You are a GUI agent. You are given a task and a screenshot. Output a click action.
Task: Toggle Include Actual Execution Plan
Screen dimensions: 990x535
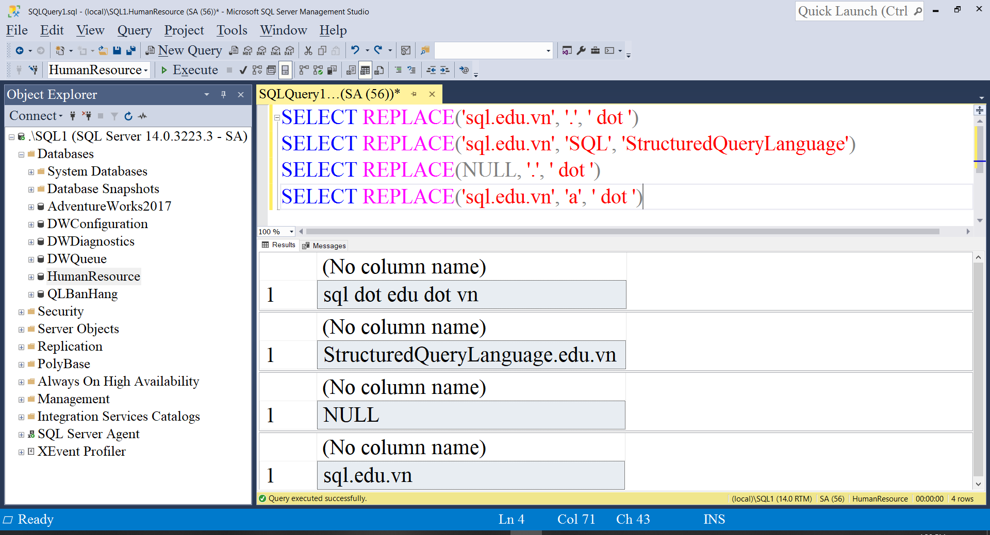click(304, 70)
